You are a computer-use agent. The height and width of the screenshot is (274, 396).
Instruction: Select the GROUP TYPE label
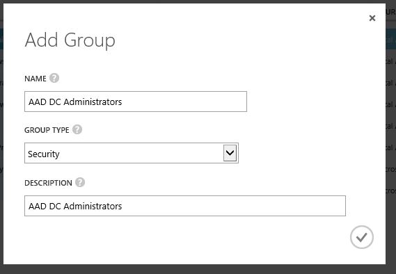(47, 130)
